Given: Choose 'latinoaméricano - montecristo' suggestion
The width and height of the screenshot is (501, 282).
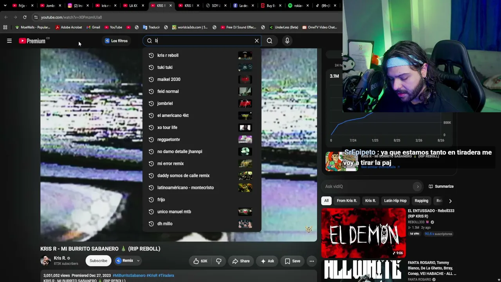Looking at the screenshot, I should coord(202,188).
